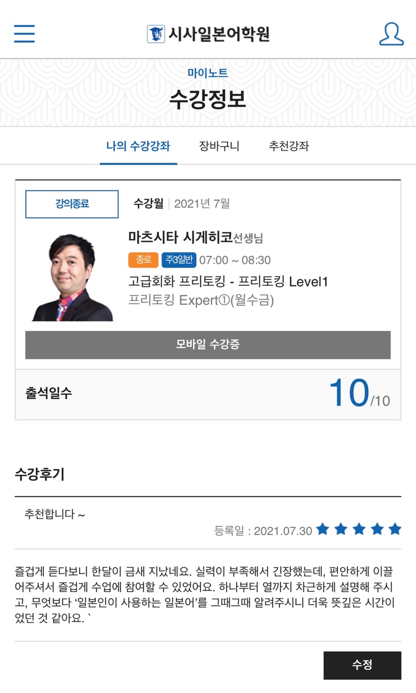Switch to 나의 수강강좌 tab
The height and width of the screenshot is (693, 416).
[x=138, y=146]
